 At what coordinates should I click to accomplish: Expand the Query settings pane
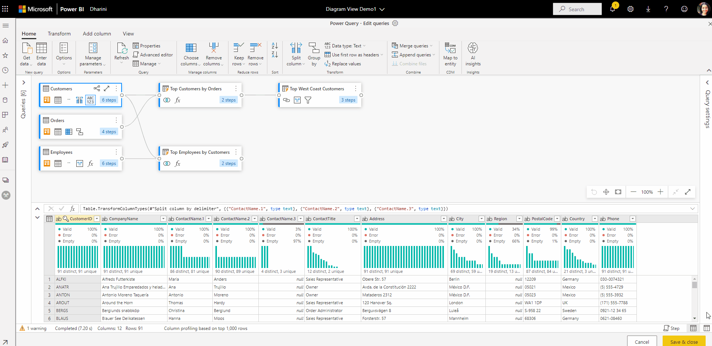point(707,82)
